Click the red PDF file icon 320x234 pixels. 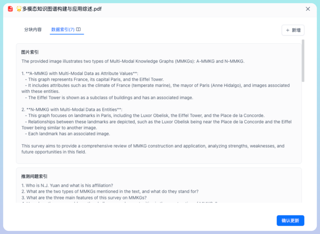coord(10,9)
